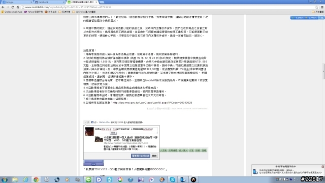The width and height of the screenshot is (325, 183).
Task: Click the third green reply toolbar button
Action: point(183,150)
